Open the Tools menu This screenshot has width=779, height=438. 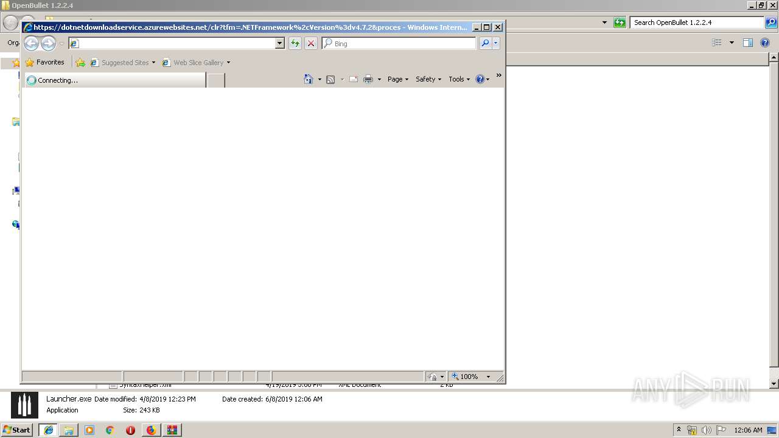459,79
